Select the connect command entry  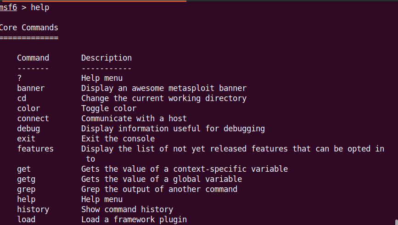coord(33,118)
